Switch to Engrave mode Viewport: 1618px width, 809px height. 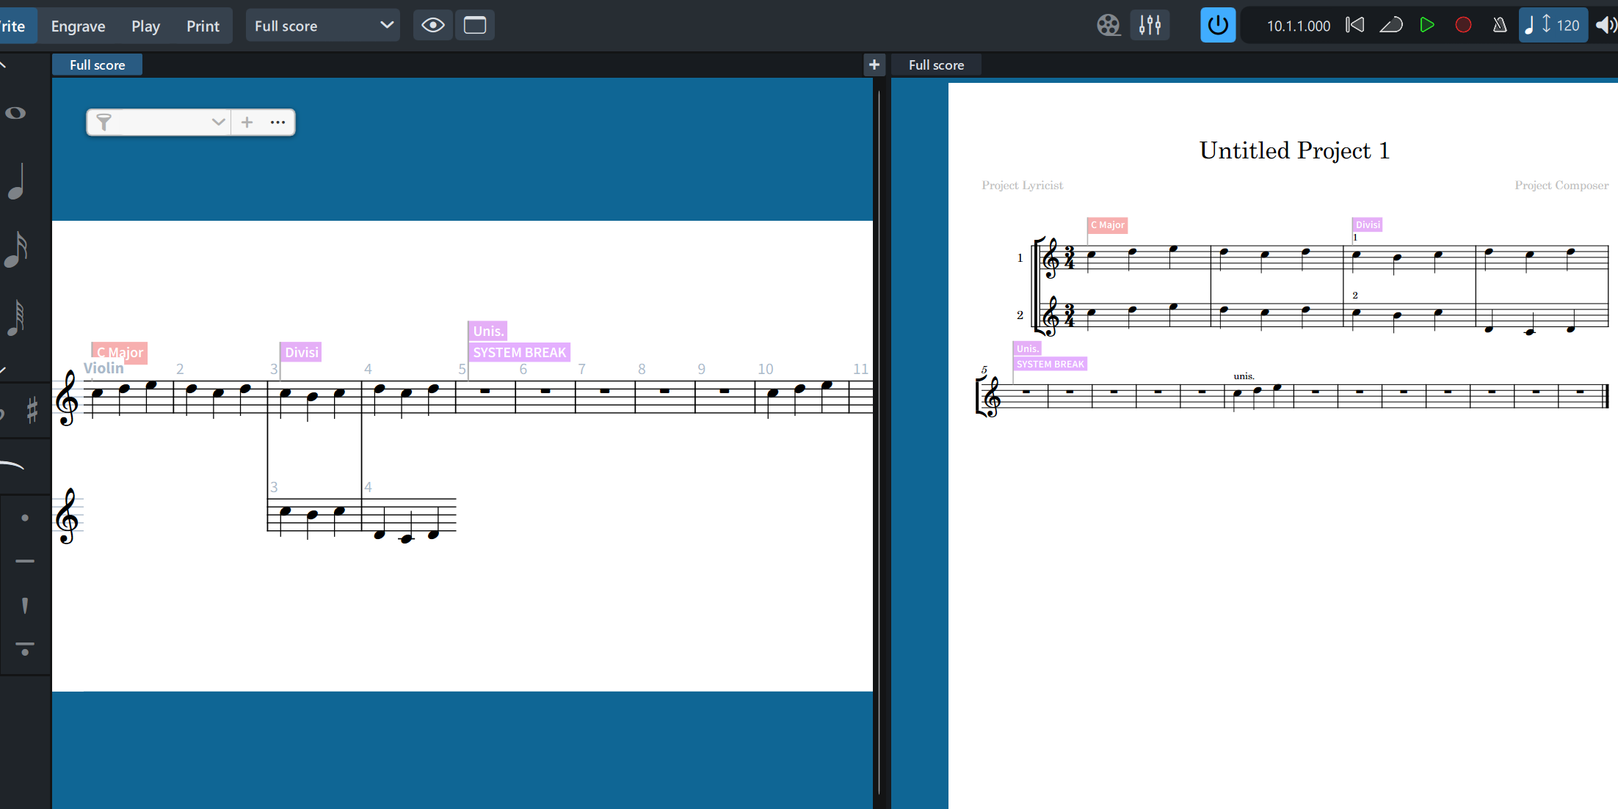click(78, 26)
